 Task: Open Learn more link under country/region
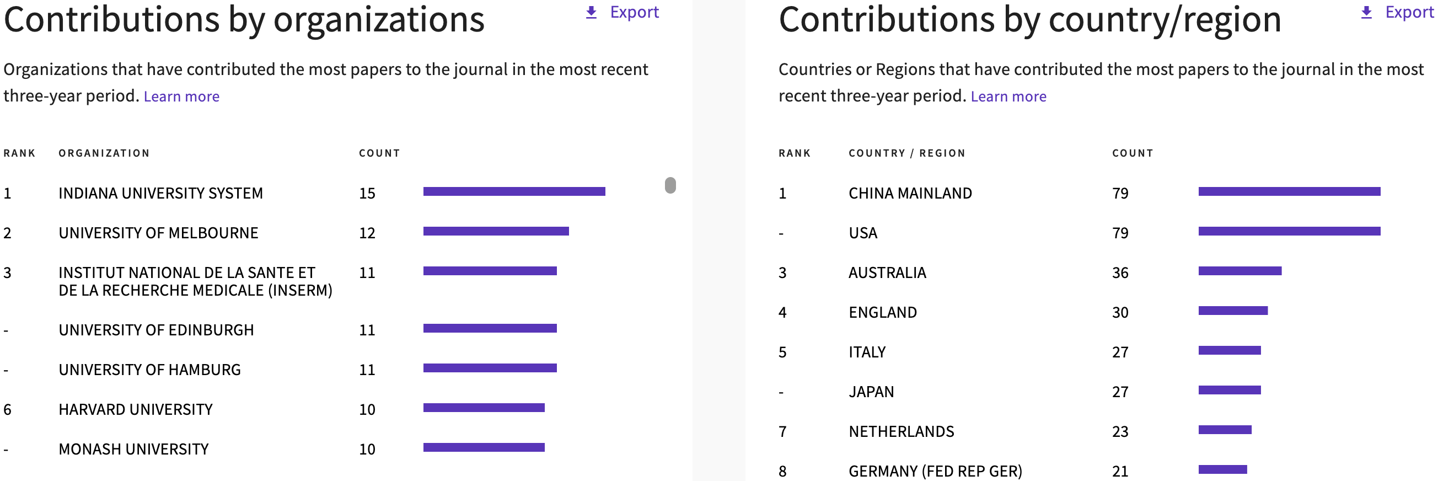pos(1008,97)
